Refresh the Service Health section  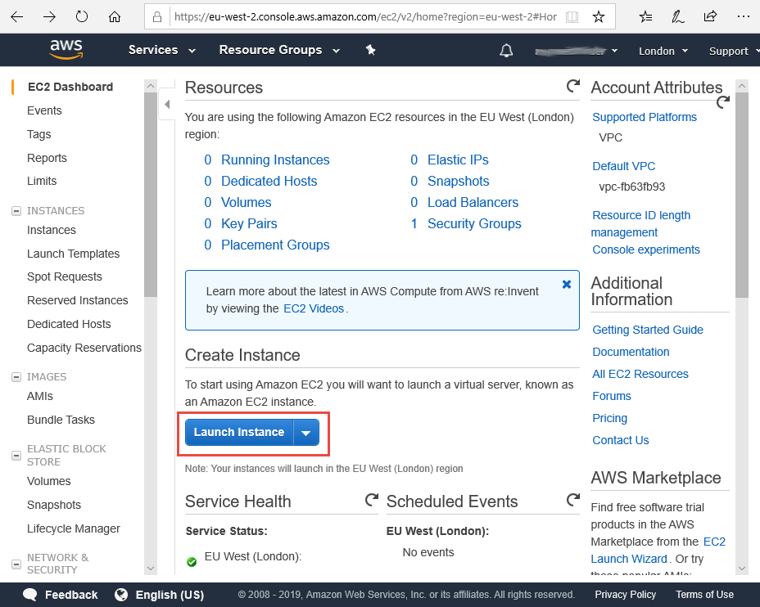pos(372,500)
